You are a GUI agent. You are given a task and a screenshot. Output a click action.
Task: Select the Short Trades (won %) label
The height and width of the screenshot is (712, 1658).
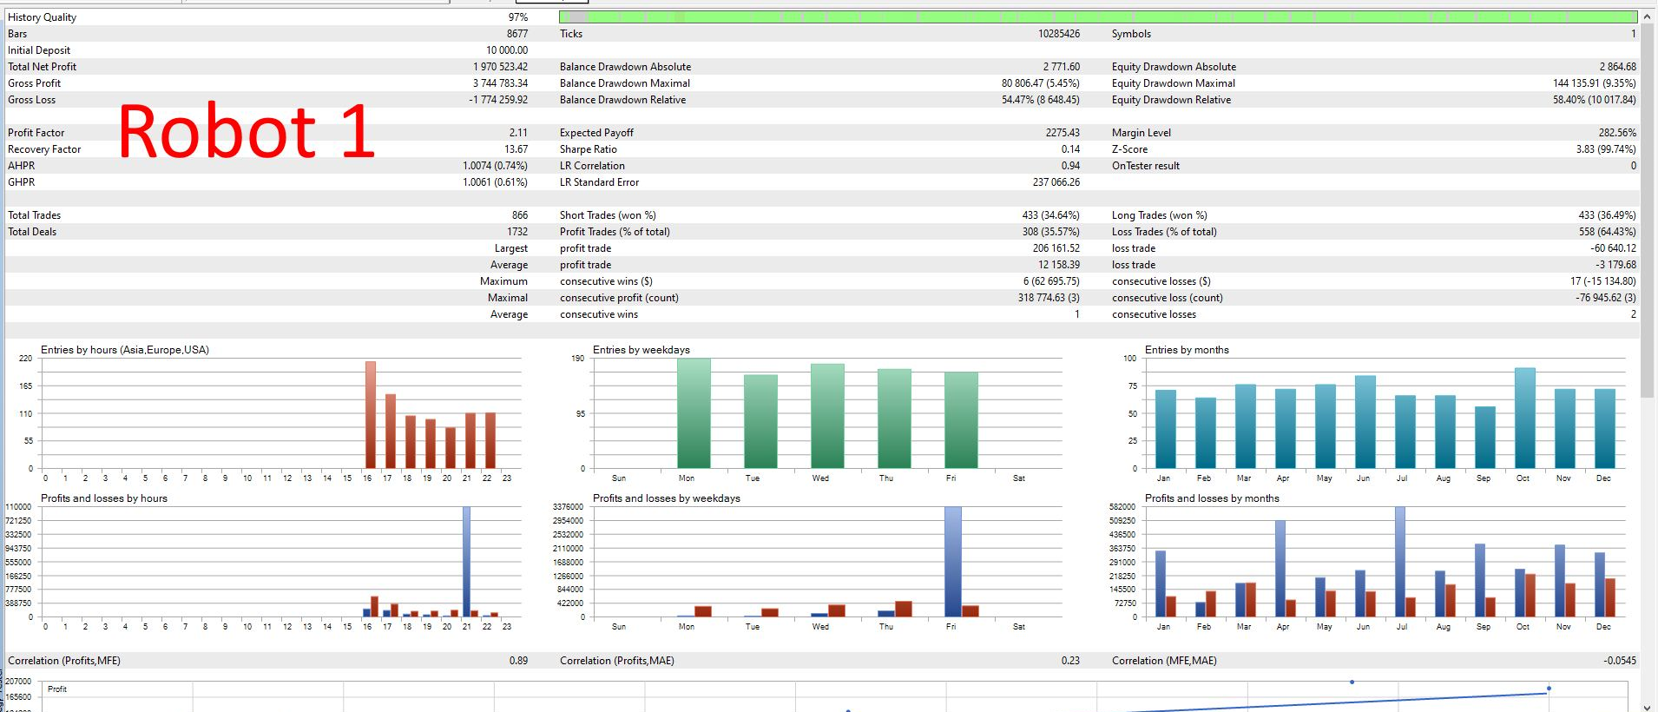(608, 215)
